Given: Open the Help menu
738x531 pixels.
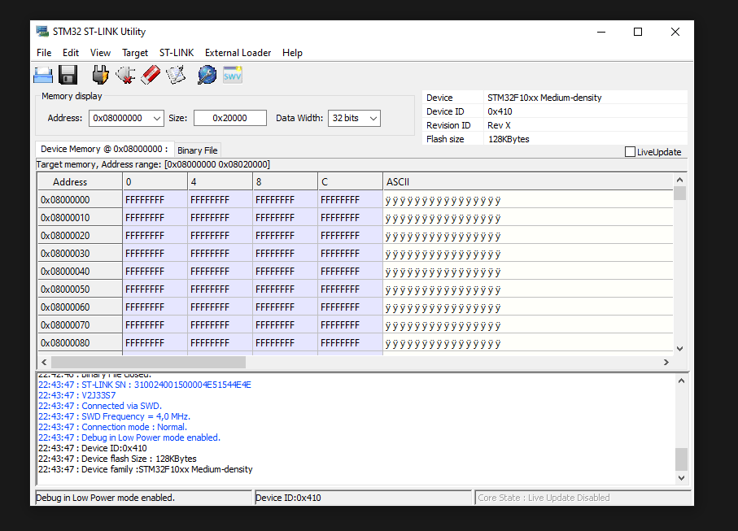Looking at the screenshot, I should 292,52.
